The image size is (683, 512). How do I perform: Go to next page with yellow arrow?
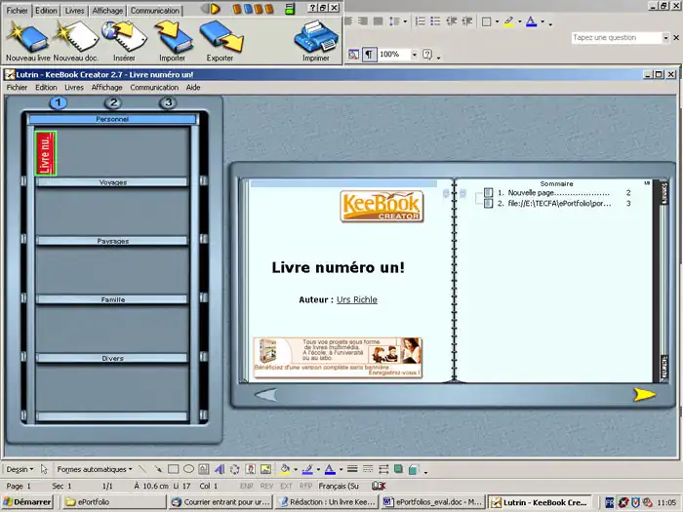click(x=644, y=395)
